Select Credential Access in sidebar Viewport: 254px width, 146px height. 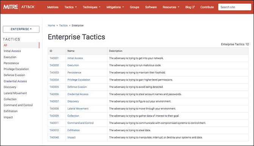(15, 81)
